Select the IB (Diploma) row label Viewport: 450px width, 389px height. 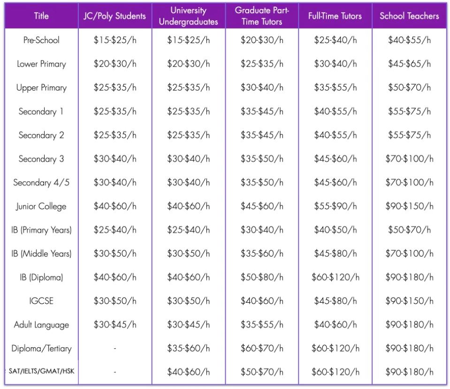[41, 277]
